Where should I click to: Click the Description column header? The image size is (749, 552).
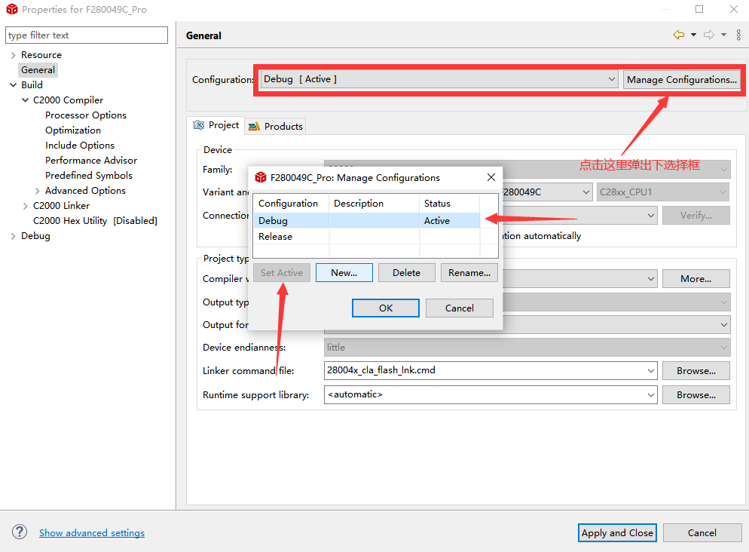point(374,203)
